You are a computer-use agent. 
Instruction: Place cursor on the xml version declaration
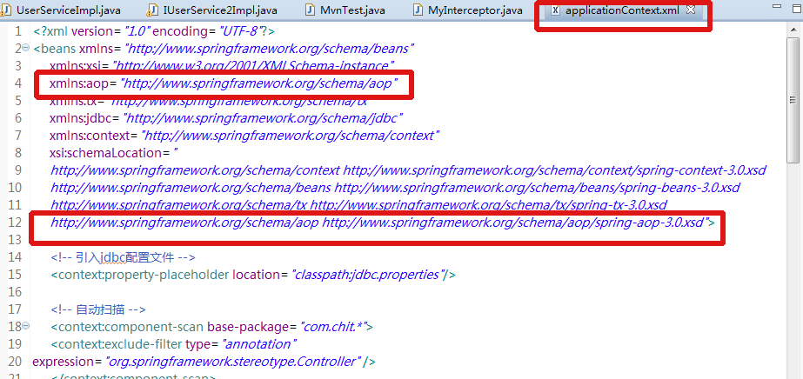point(154,31)
